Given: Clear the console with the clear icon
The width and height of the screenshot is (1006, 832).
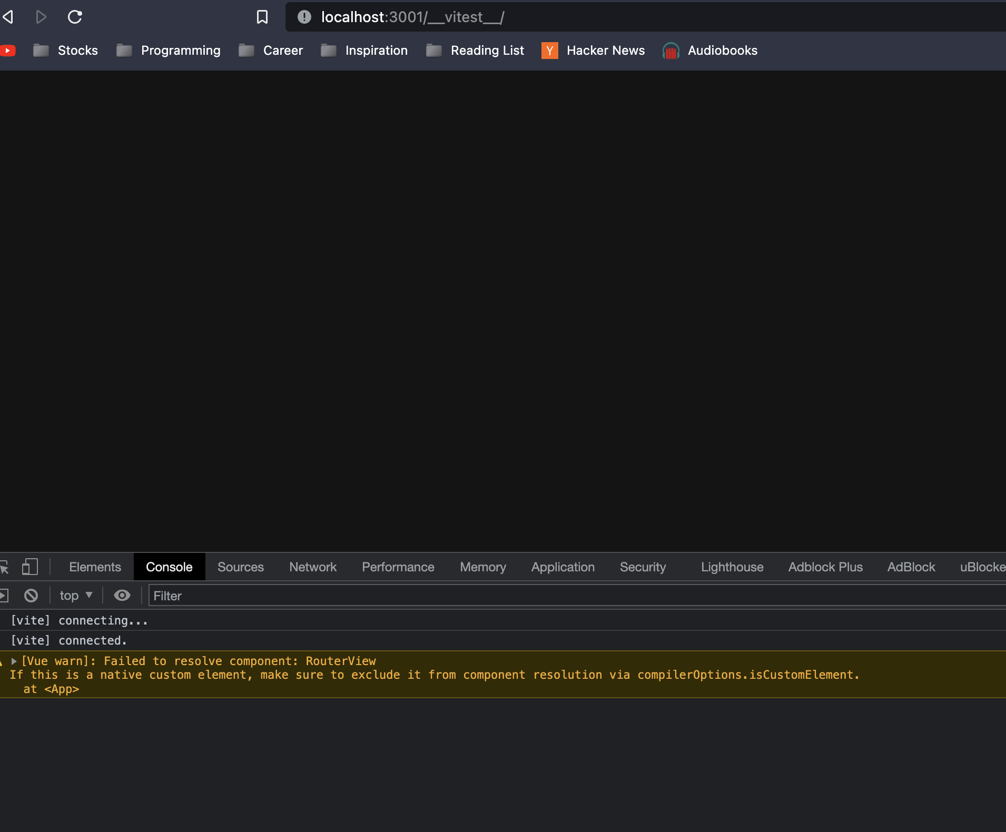Looking at the screenshot, I should pyautogui.click(x=31, y=596).
